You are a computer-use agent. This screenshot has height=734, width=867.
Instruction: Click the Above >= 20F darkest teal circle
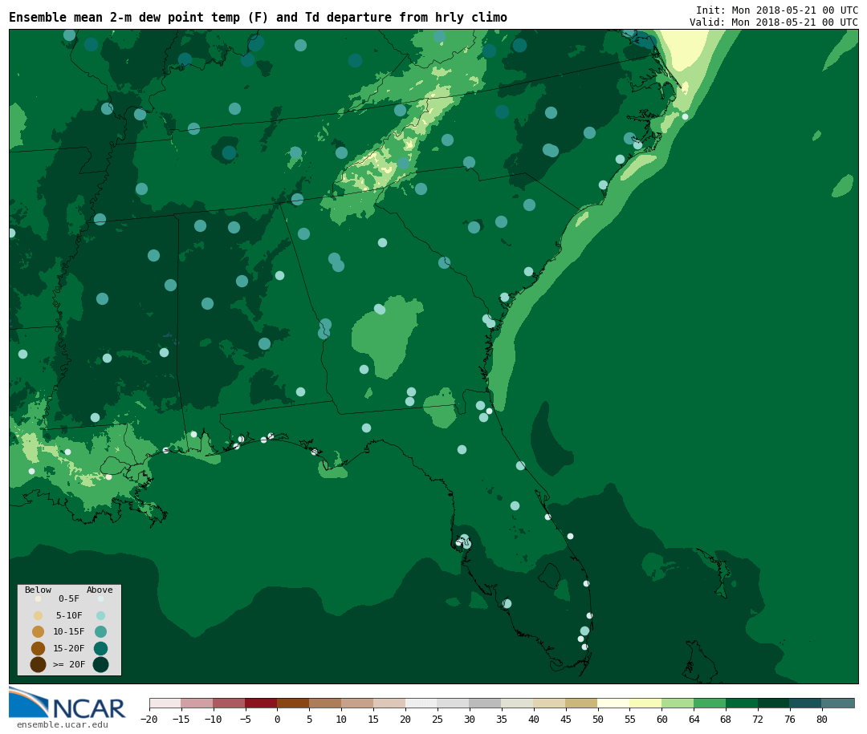[x=100, y=664]
